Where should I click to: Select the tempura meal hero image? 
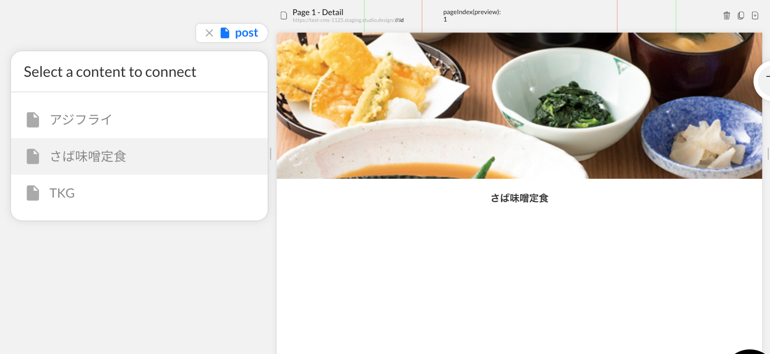tap(519, 106)
